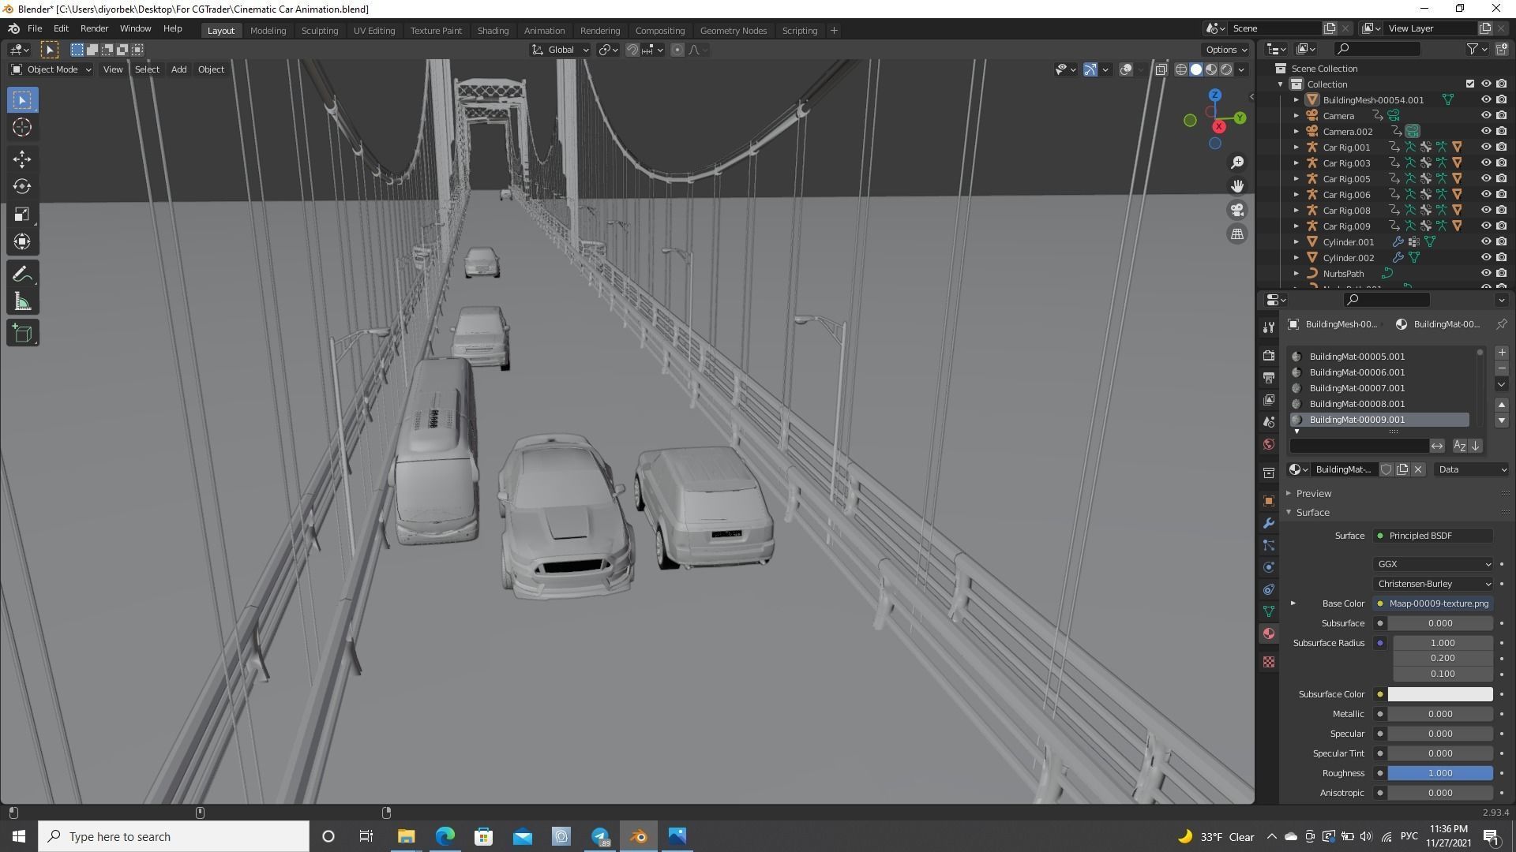
Task: Hide NurbsPath in viewport
Action: click(x=1485, y=274)
